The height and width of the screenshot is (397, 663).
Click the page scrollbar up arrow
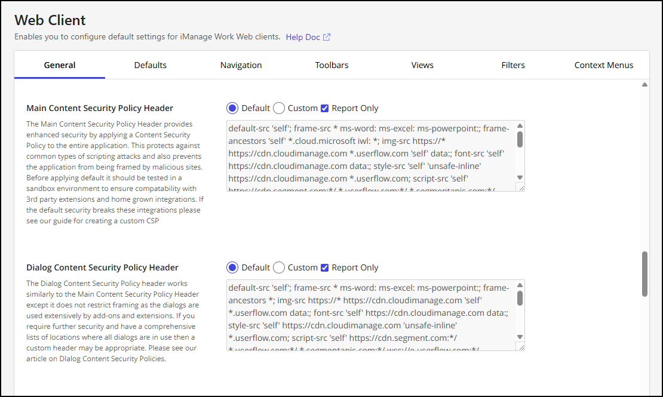(646, 84)
